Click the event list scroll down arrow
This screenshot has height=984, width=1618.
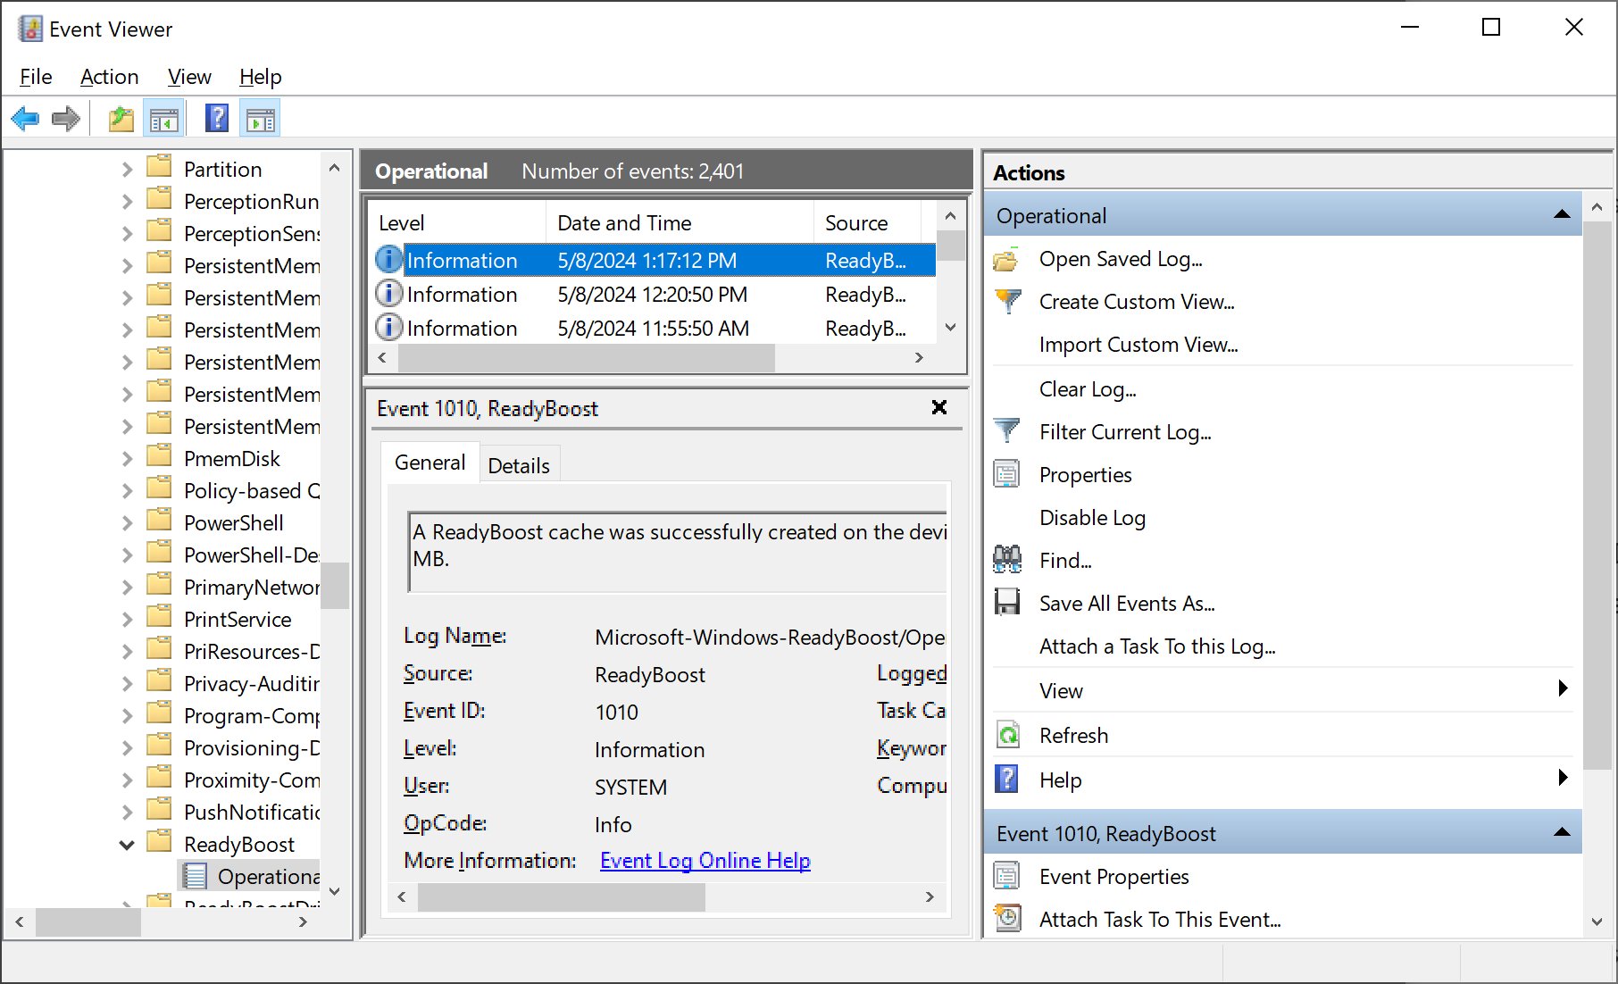pyautogui.click(x=950, y=328)
